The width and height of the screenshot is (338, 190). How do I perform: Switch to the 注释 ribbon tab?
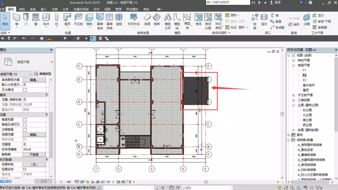54,9
